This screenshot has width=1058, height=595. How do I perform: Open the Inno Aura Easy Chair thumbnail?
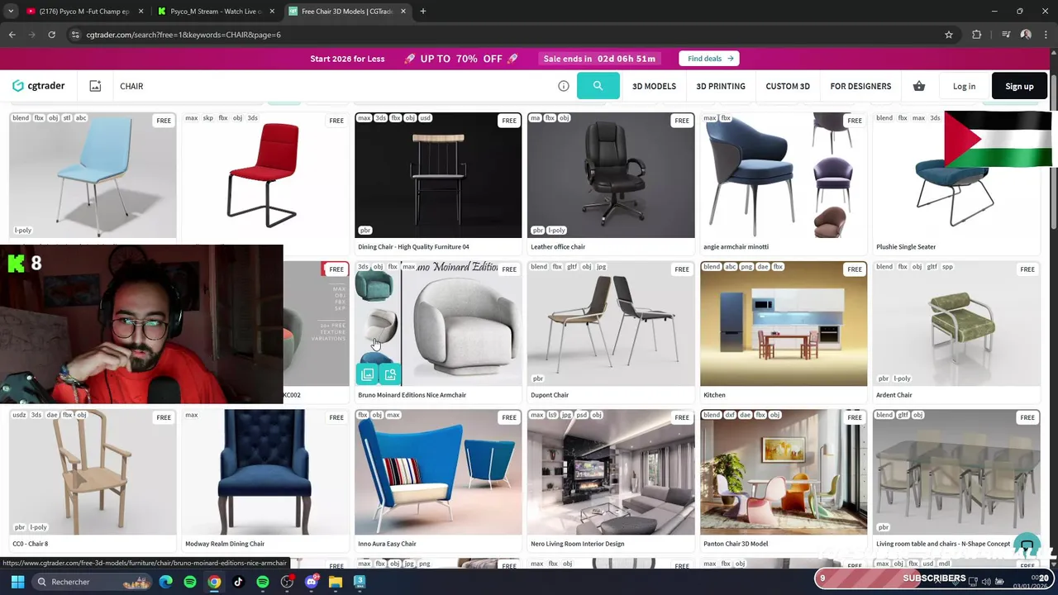438,473
